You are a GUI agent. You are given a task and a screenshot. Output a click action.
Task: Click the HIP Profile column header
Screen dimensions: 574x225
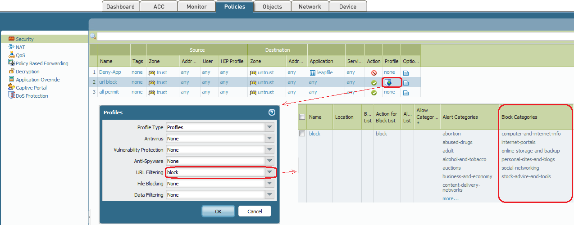pyautogui.click(x=232, y=61)
